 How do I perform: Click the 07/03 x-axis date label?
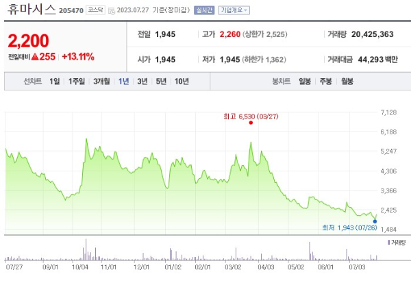[x=357, y=267]
